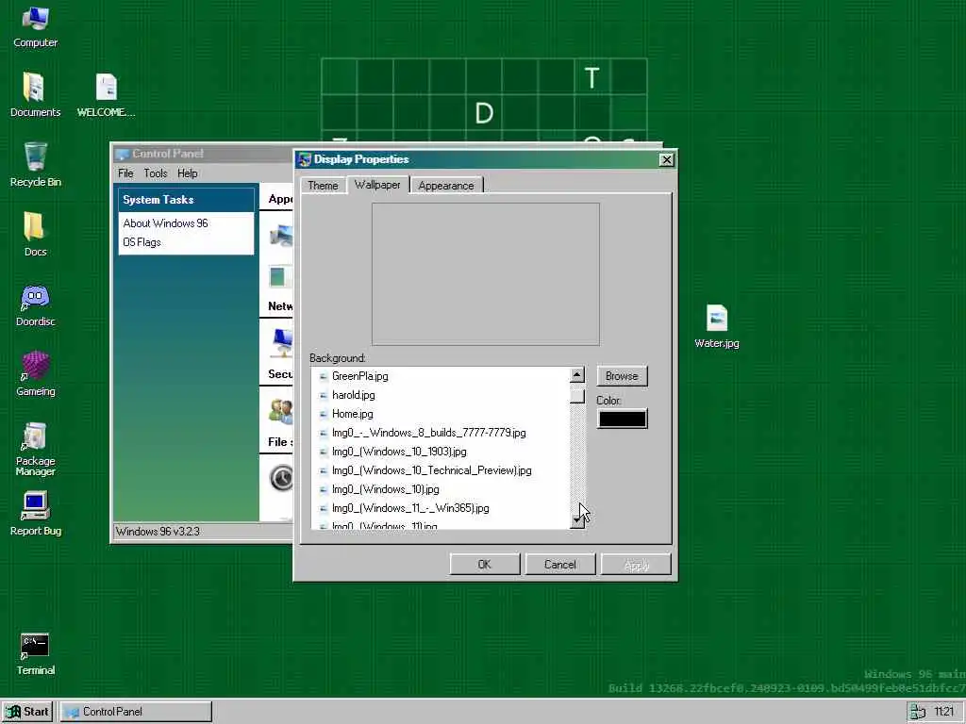Confirm with the OK button
Screen dimensions: 966x724
click(485, 564)
